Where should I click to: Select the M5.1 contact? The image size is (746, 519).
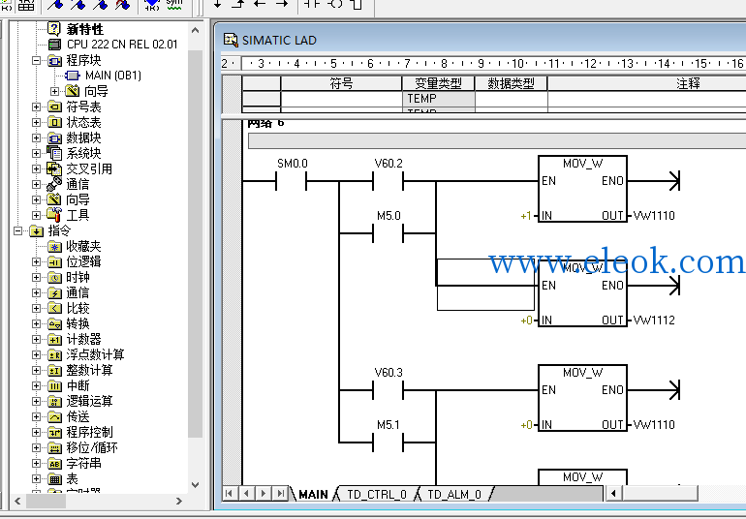click(388, 443)
